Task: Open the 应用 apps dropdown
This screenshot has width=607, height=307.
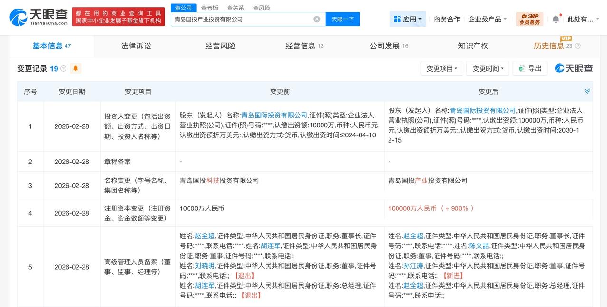Action: pos(408,19)
